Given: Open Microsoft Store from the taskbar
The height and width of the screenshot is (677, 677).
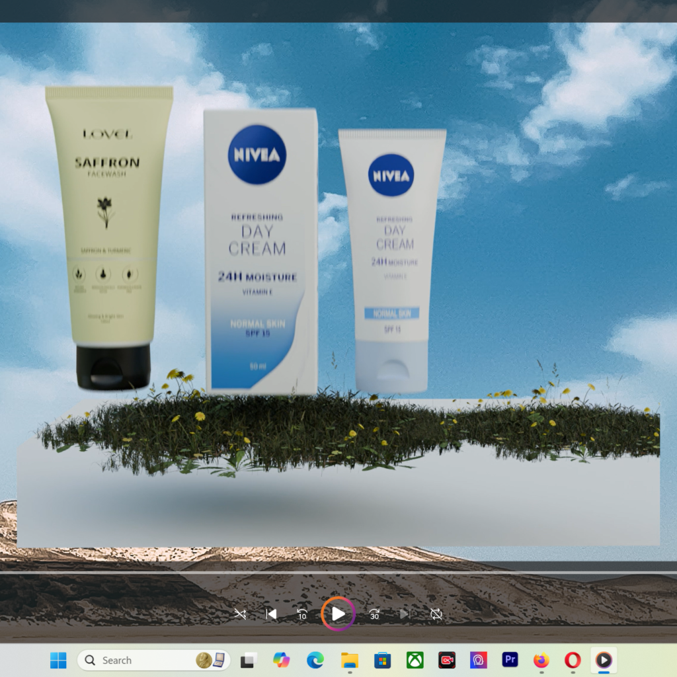Looking at the screenshot, I should tap(382, 660).
